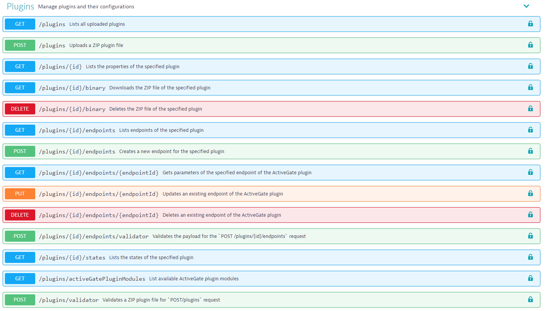Click GET badge for /plugins/{id}/states

tap(20, 257)
